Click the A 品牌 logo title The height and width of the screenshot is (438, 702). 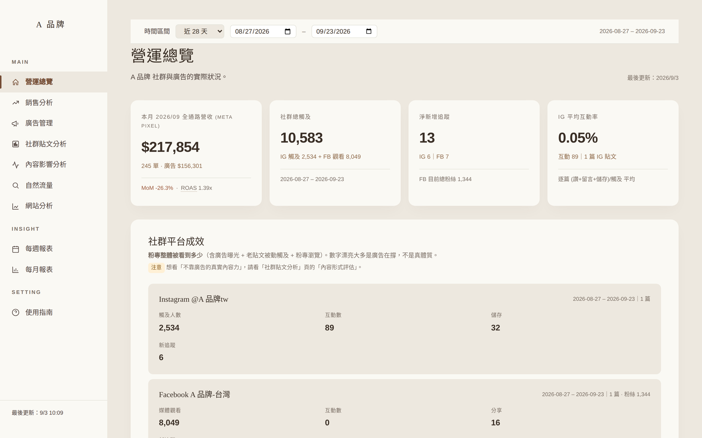click(x=50, y=25)
